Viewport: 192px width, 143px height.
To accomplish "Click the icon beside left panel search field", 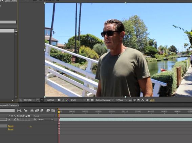I will 16,30.
